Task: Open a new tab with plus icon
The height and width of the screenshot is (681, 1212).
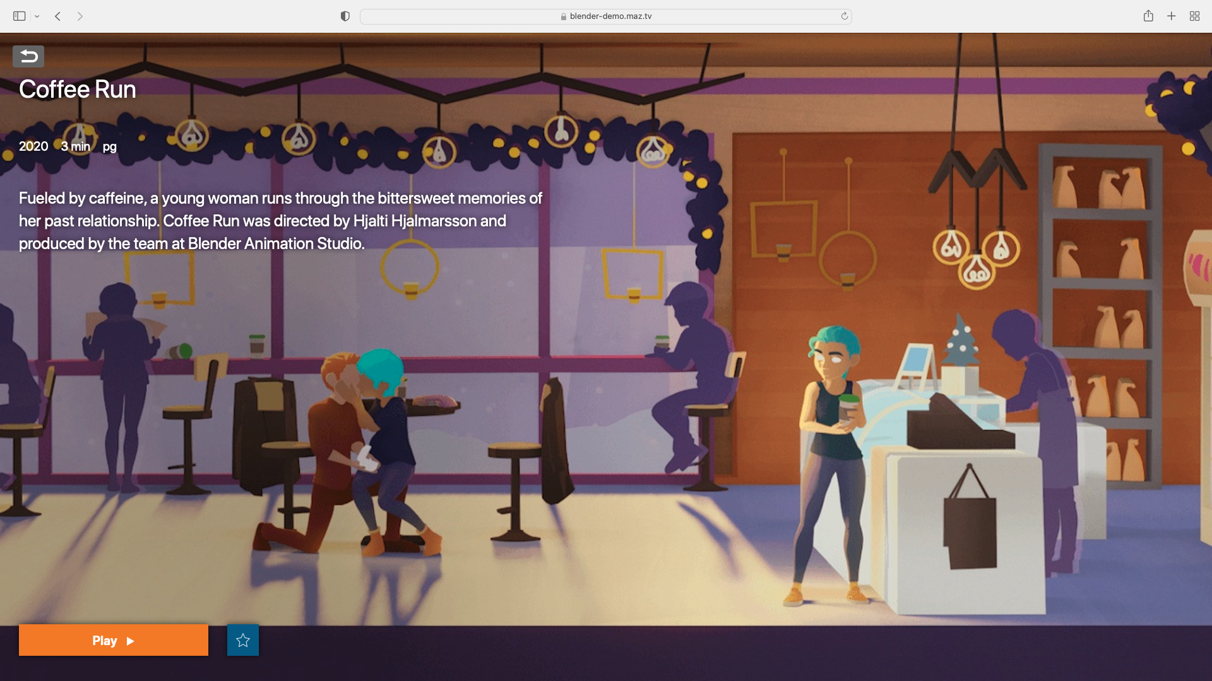Action: [x=1171, y=16]
